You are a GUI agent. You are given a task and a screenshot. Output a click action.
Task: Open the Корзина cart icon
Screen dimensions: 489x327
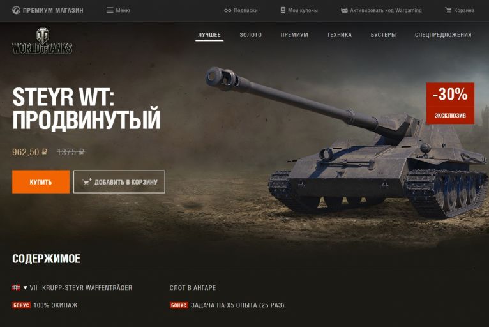[x=448, y=10]
